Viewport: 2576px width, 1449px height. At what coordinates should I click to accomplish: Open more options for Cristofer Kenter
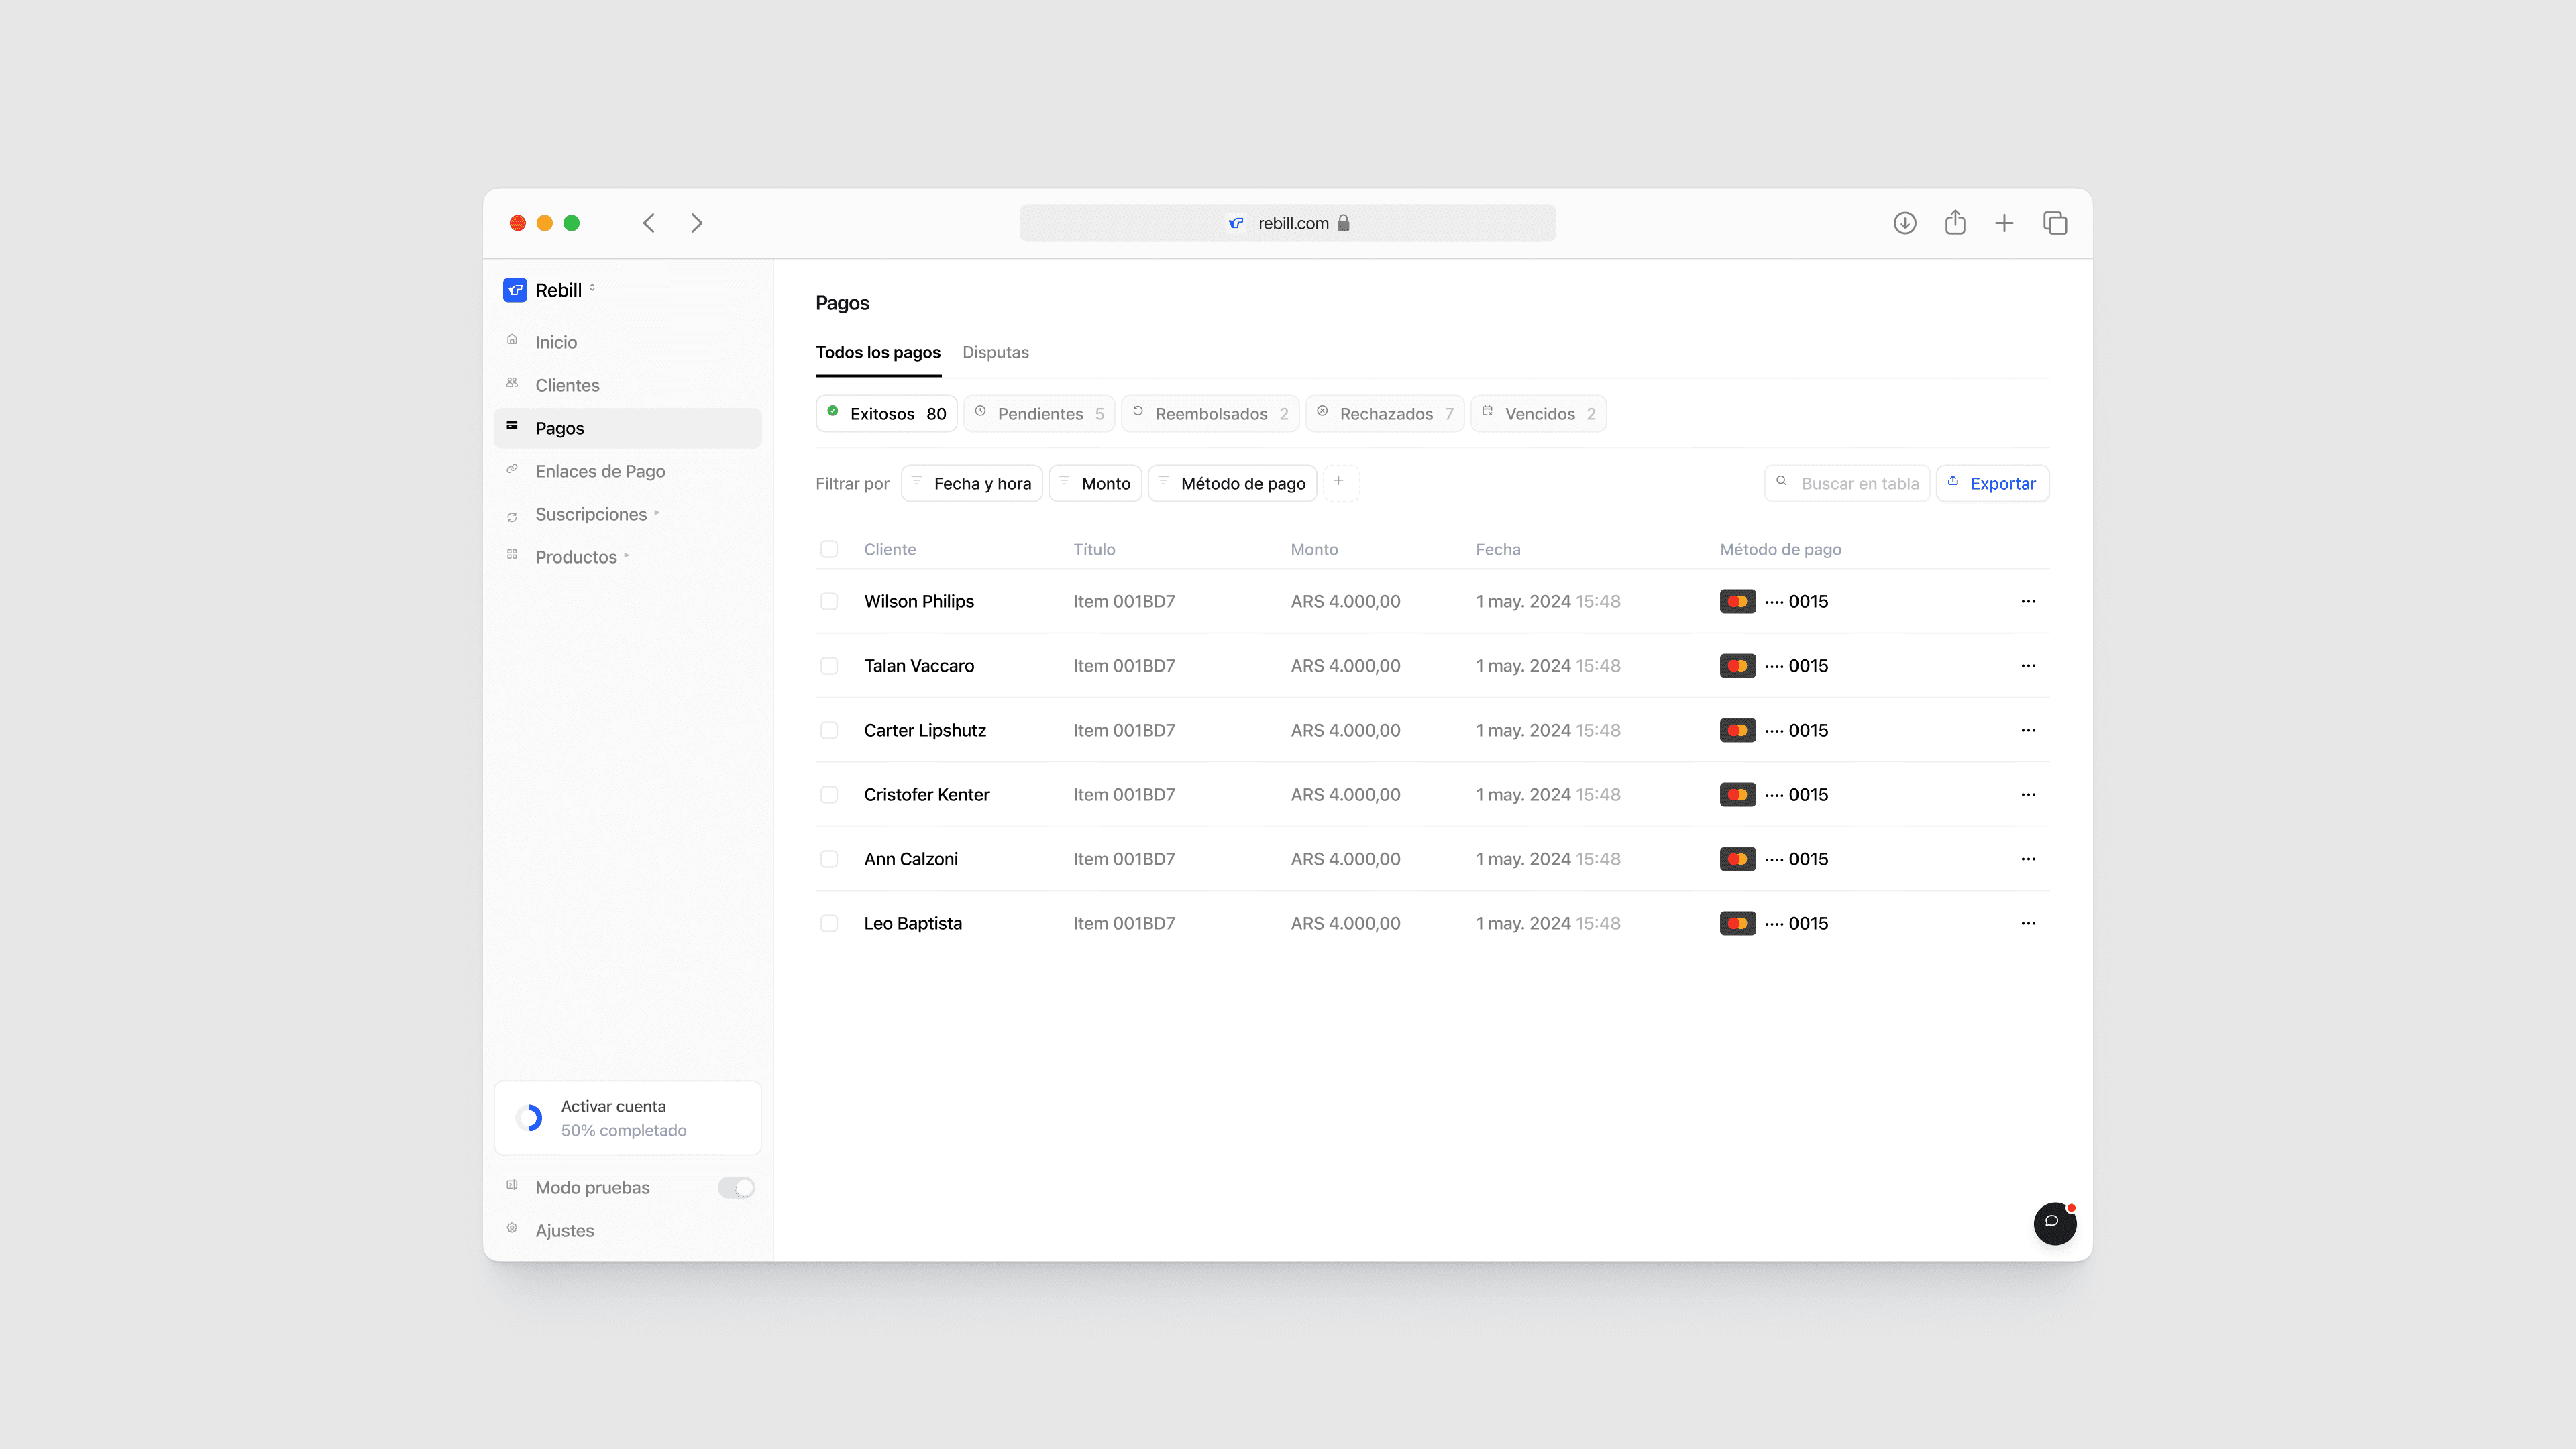2028,795
